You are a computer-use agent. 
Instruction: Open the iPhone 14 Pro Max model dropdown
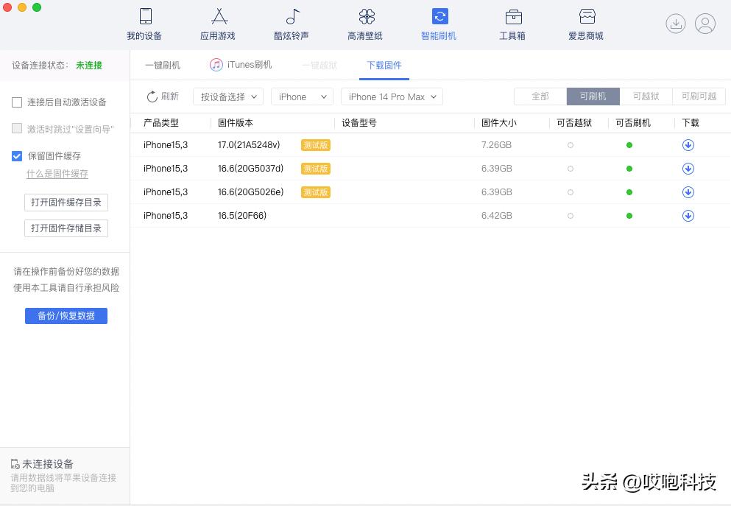coord(391,96)
